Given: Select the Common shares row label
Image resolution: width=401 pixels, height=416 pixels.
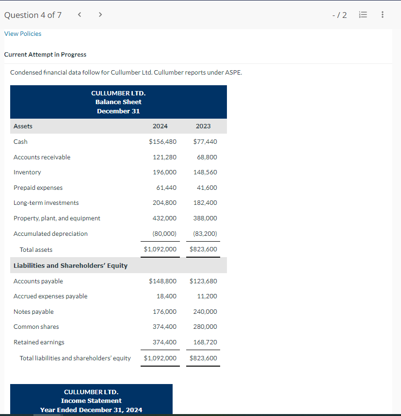Looking at the screenshot, I should click(x=36, y=326).
